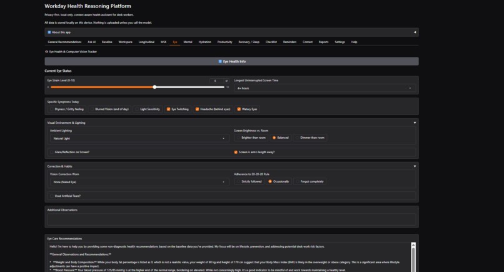Screen dimensions: 504x272
Task: Click the Screen Brightness vs. Room label
Action: pyautogui.click(x=251, y=131)
